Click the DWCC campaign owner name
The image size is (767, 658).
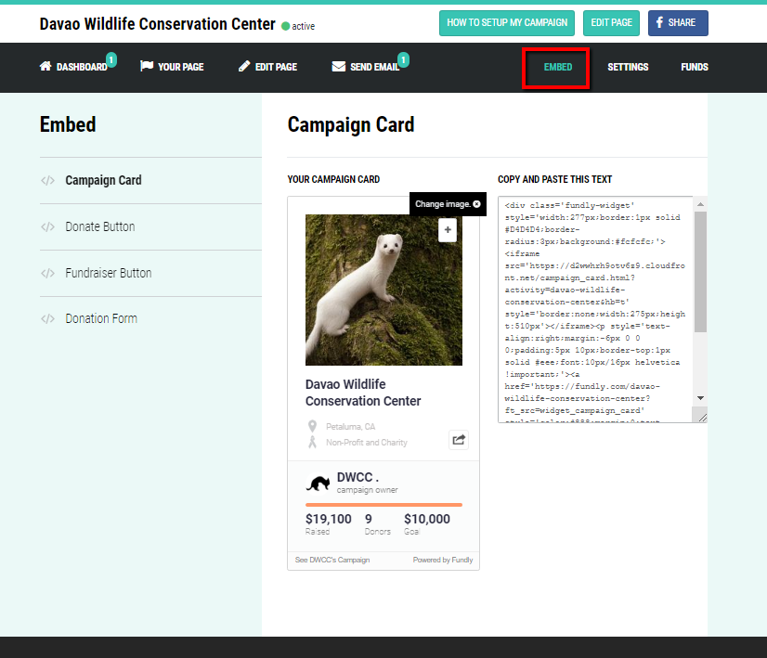357,477
